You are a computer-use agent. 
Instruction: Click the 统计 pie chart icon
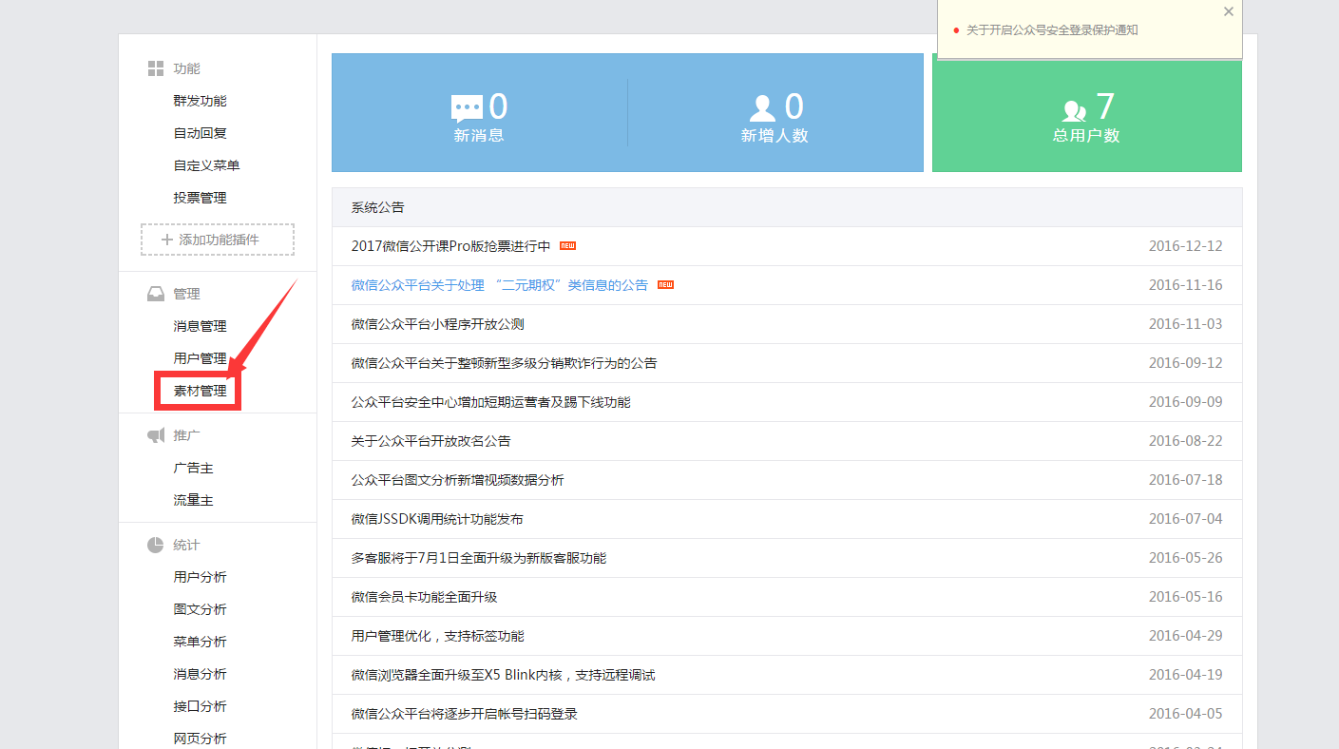156,545
